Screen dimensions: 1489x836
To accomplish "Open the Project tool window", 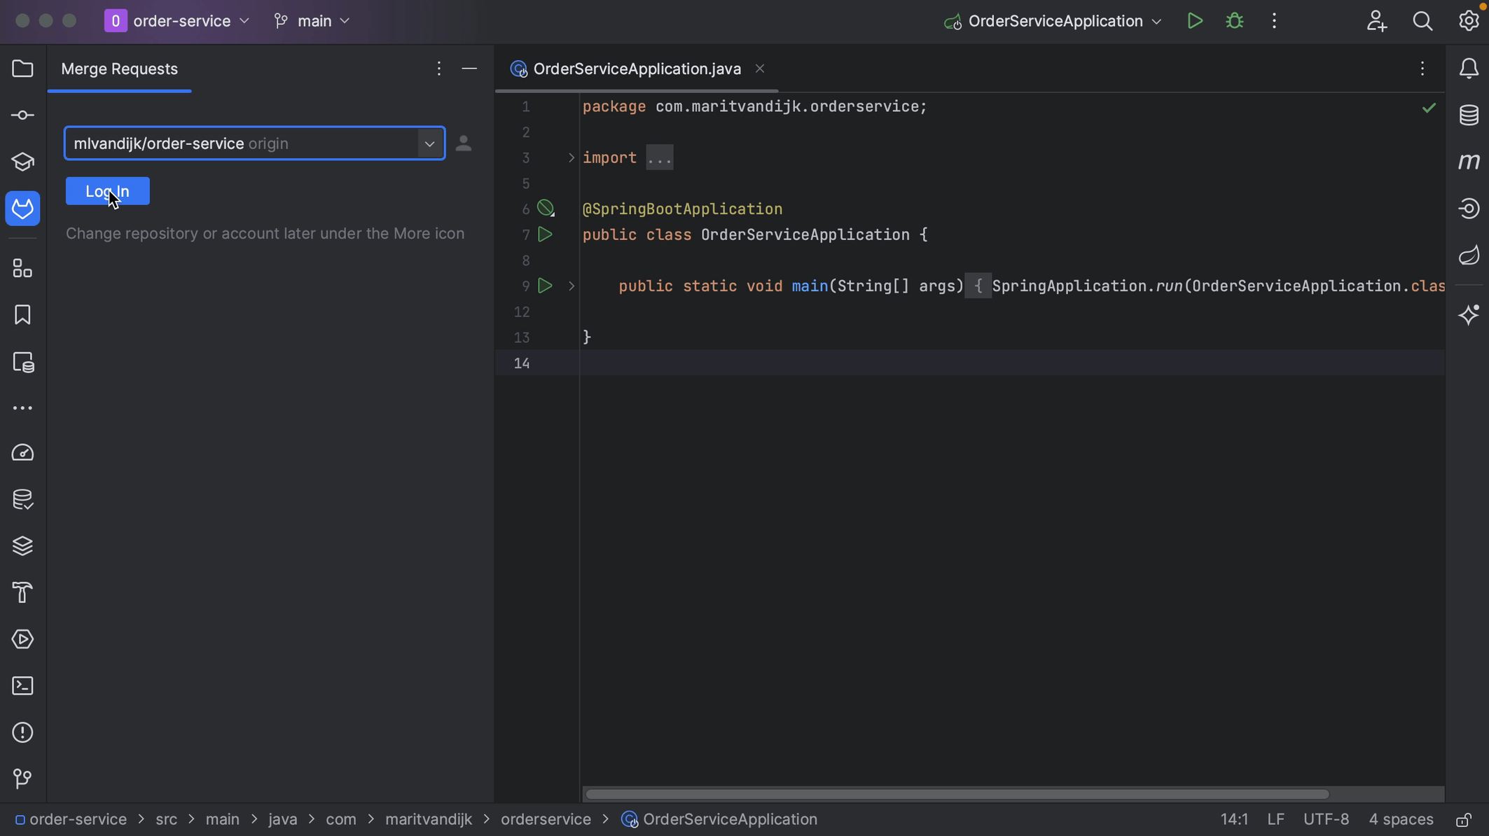I will [x=22, y=68].
